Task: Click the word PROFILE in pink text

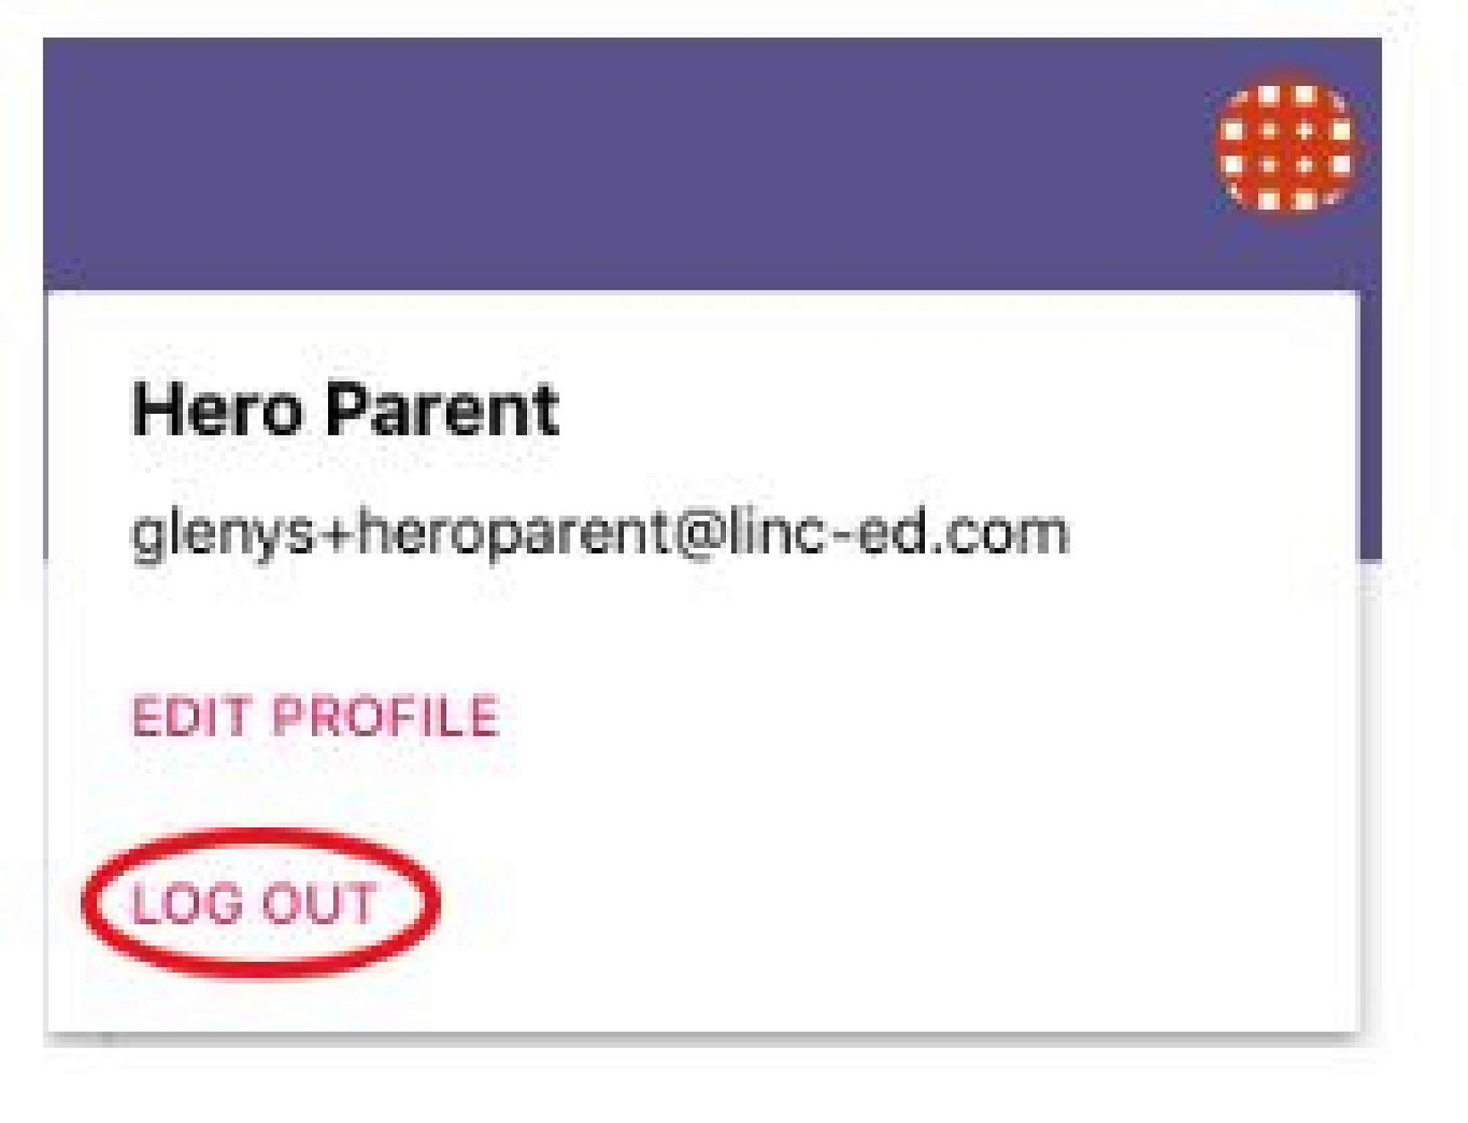Action: coord(386,715)
